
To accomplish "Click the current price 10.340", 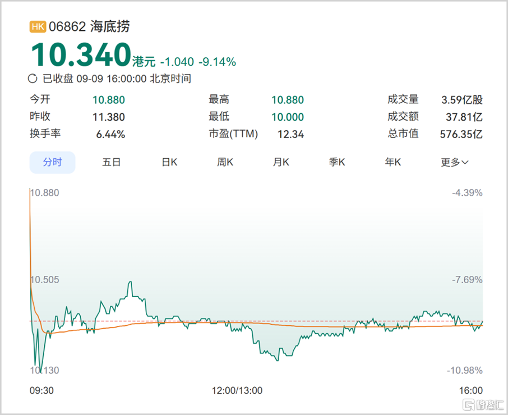I will point(81,54).
